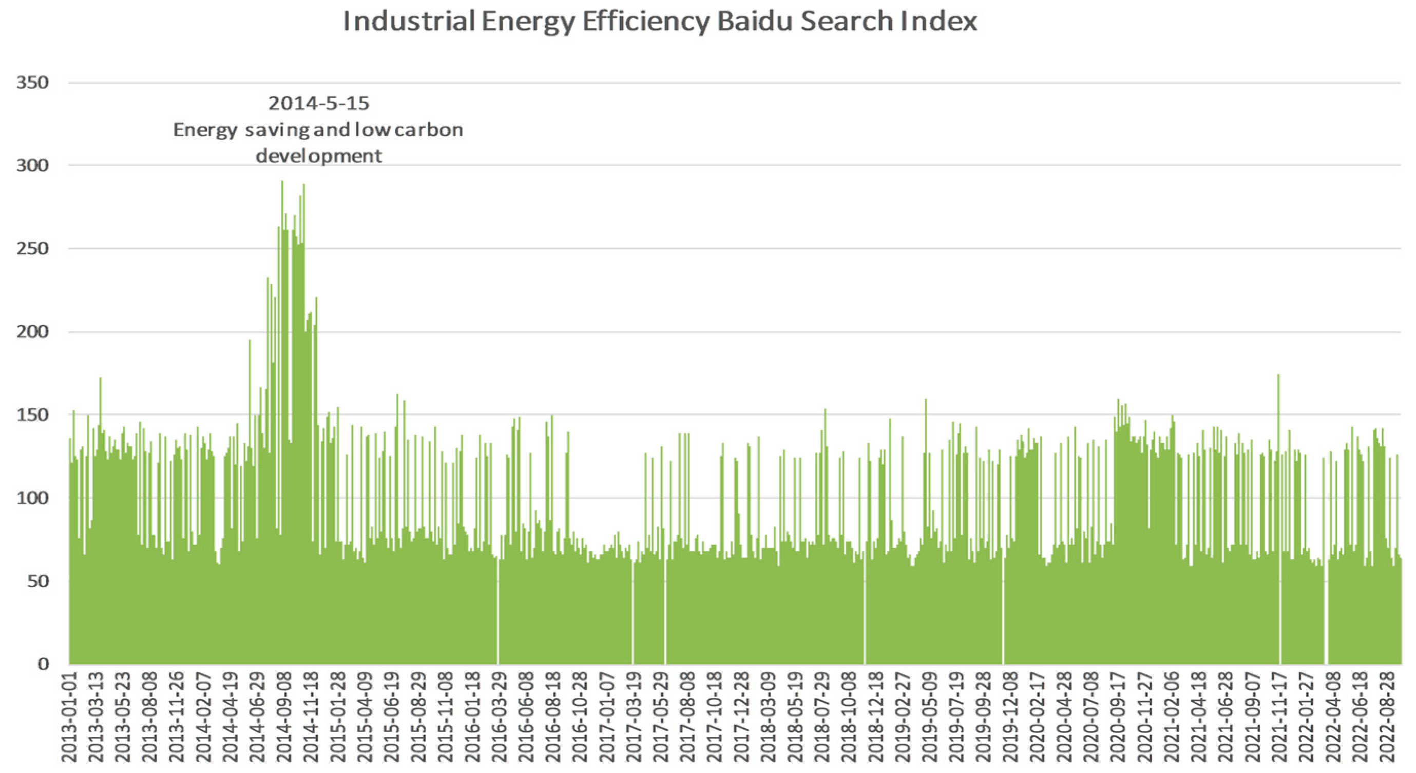This screenshot has height=773, width=1416.
Task: Click the y-axis label 50
Action: coord(38,581)
